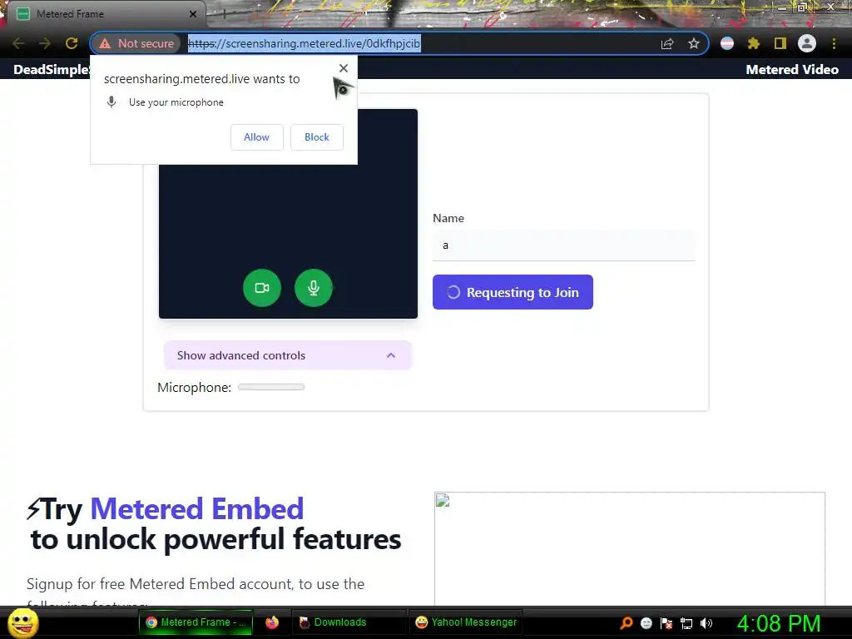Bookmark this page with the star icon
852x639 pixels.
click(x=694, y=43)
